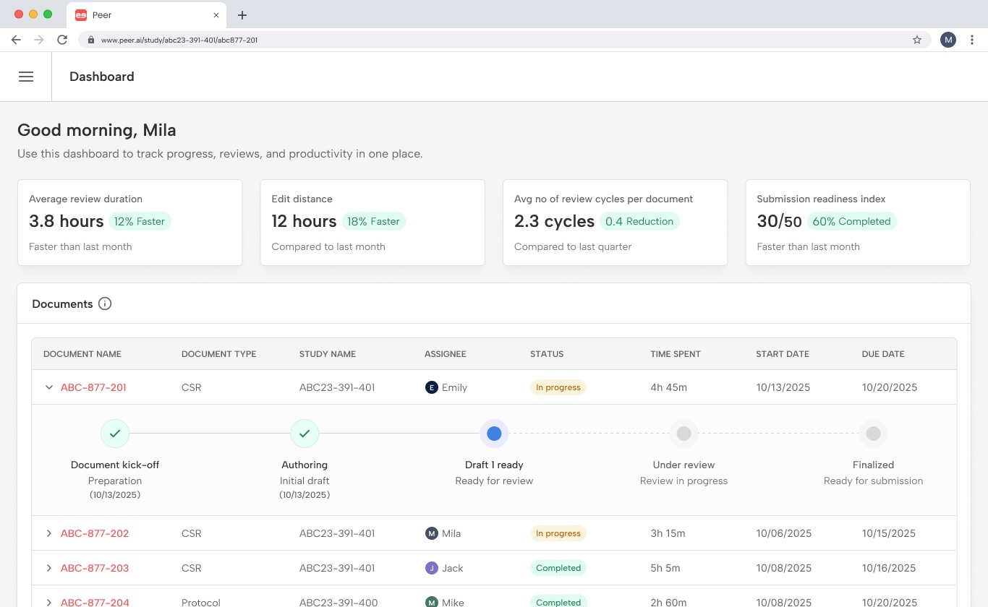Collapse the ABC-877-201 document row

[x=49, y=387]
